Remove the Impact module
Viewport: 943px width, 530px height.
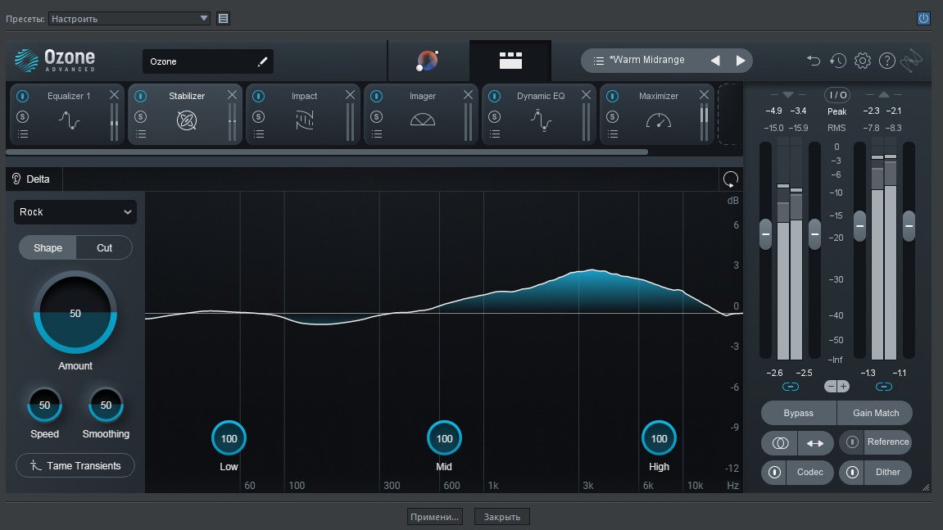pyautogui.click(x=350, y=95)
